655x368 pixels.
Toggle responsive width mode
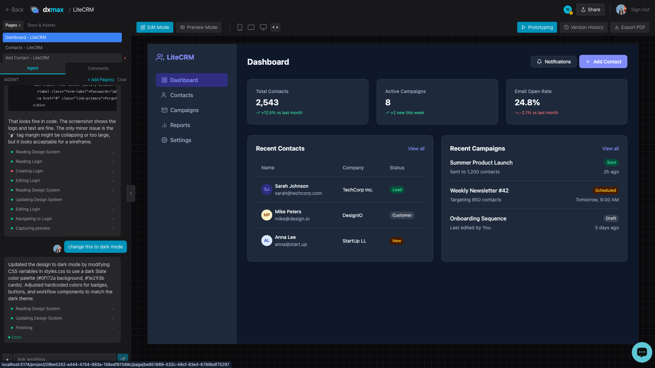point(275,27)
